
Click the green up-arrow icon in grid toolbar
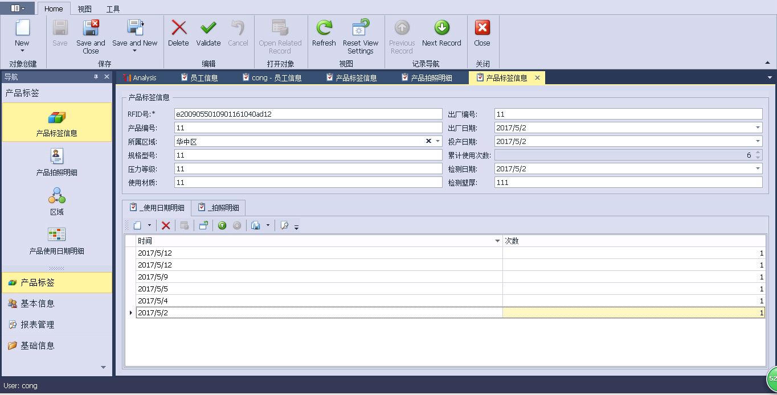[x=222, y=225]
